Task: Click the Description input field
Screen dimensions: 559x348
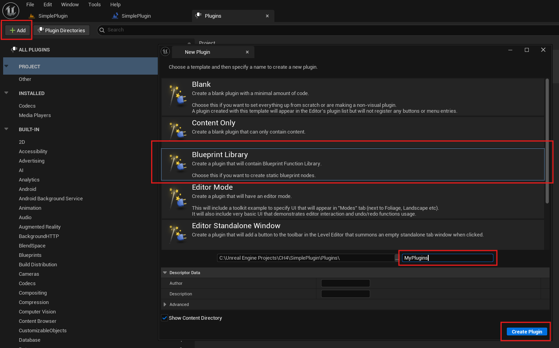Action: [x=345, y=294]
